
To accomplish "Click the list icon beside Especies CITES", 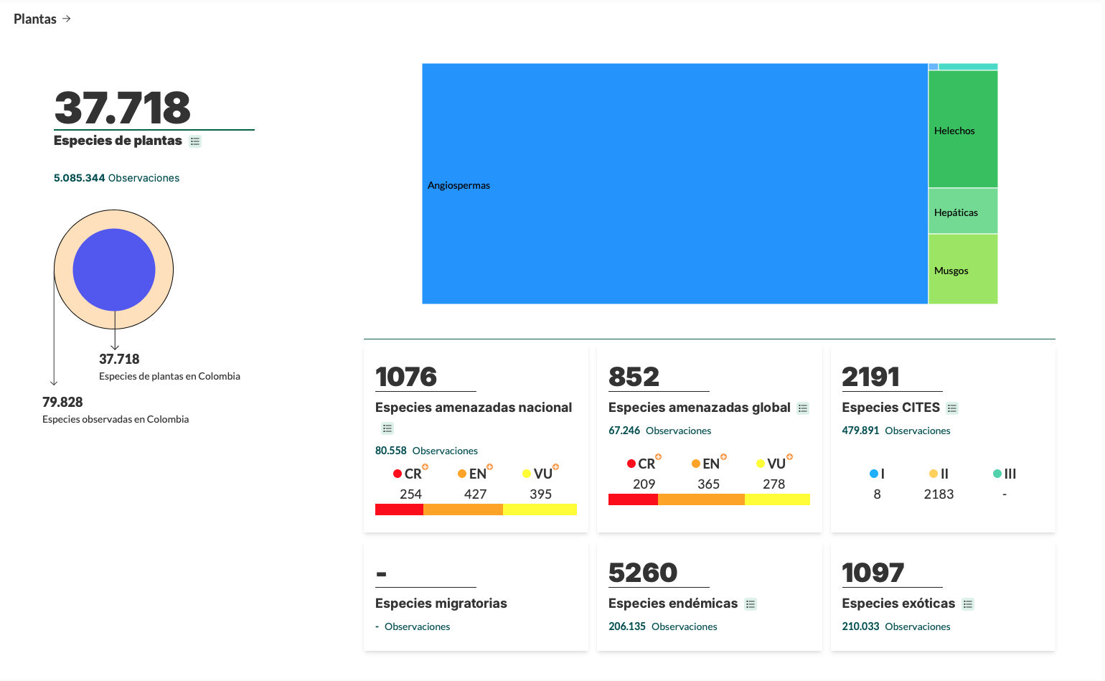I will [952, 408].
